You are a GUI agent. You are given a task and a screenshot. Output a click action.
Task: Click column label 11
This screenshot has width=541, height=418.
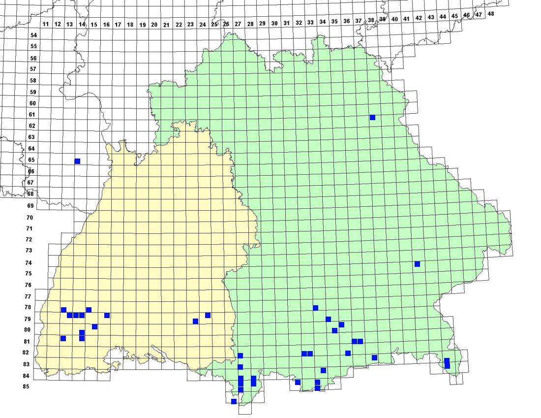[46, 24]
